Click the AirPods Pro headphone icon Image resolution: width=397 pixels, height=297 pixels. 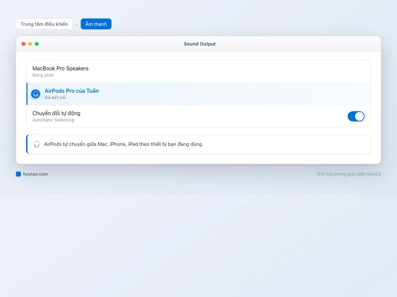pos(36,94)
